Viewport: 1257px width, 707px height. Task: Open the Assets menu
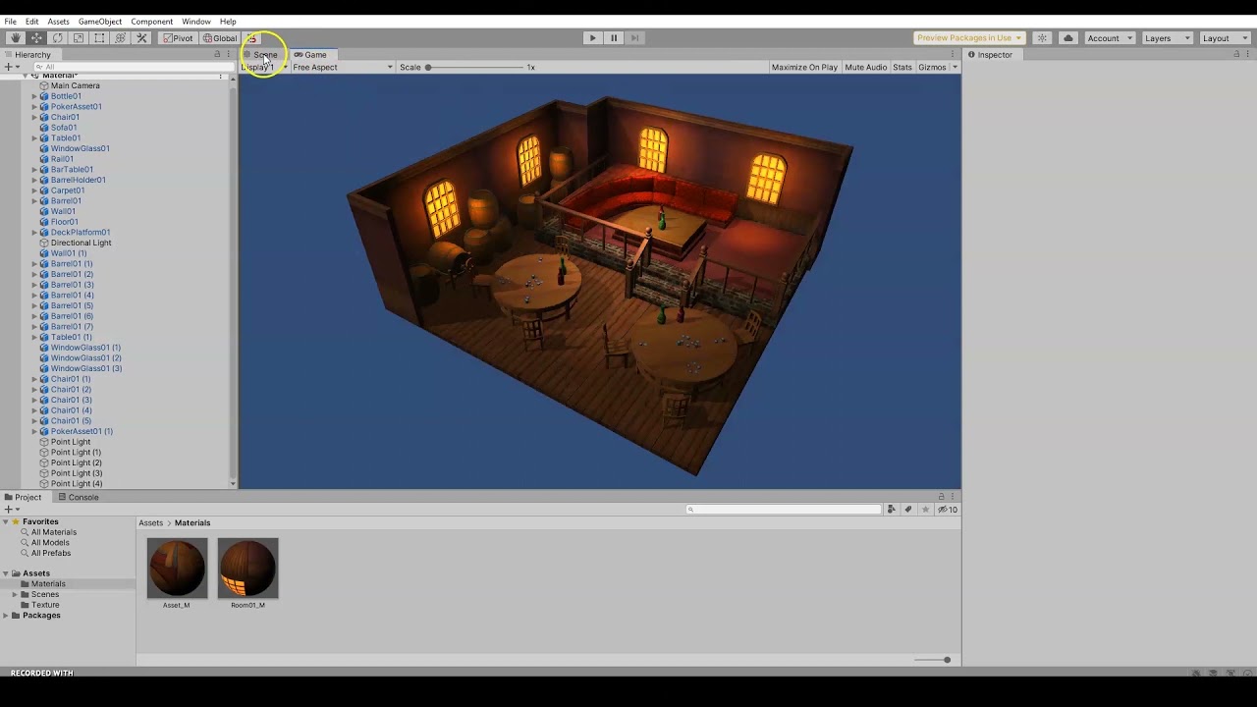click(x=59, y=22)
